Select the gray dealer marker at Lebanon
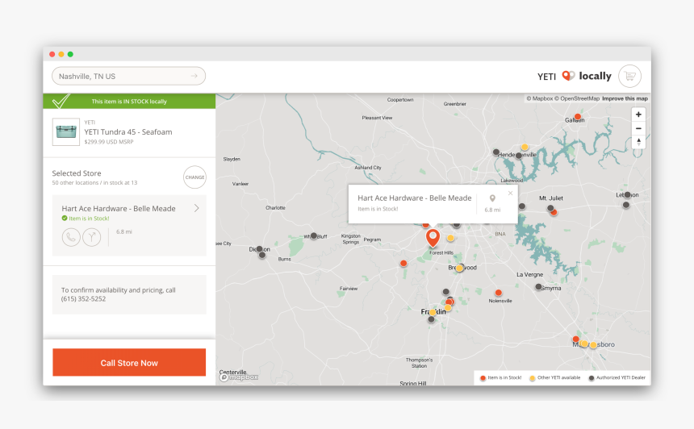This screenshot has height=429, width=694. point(627,194)
